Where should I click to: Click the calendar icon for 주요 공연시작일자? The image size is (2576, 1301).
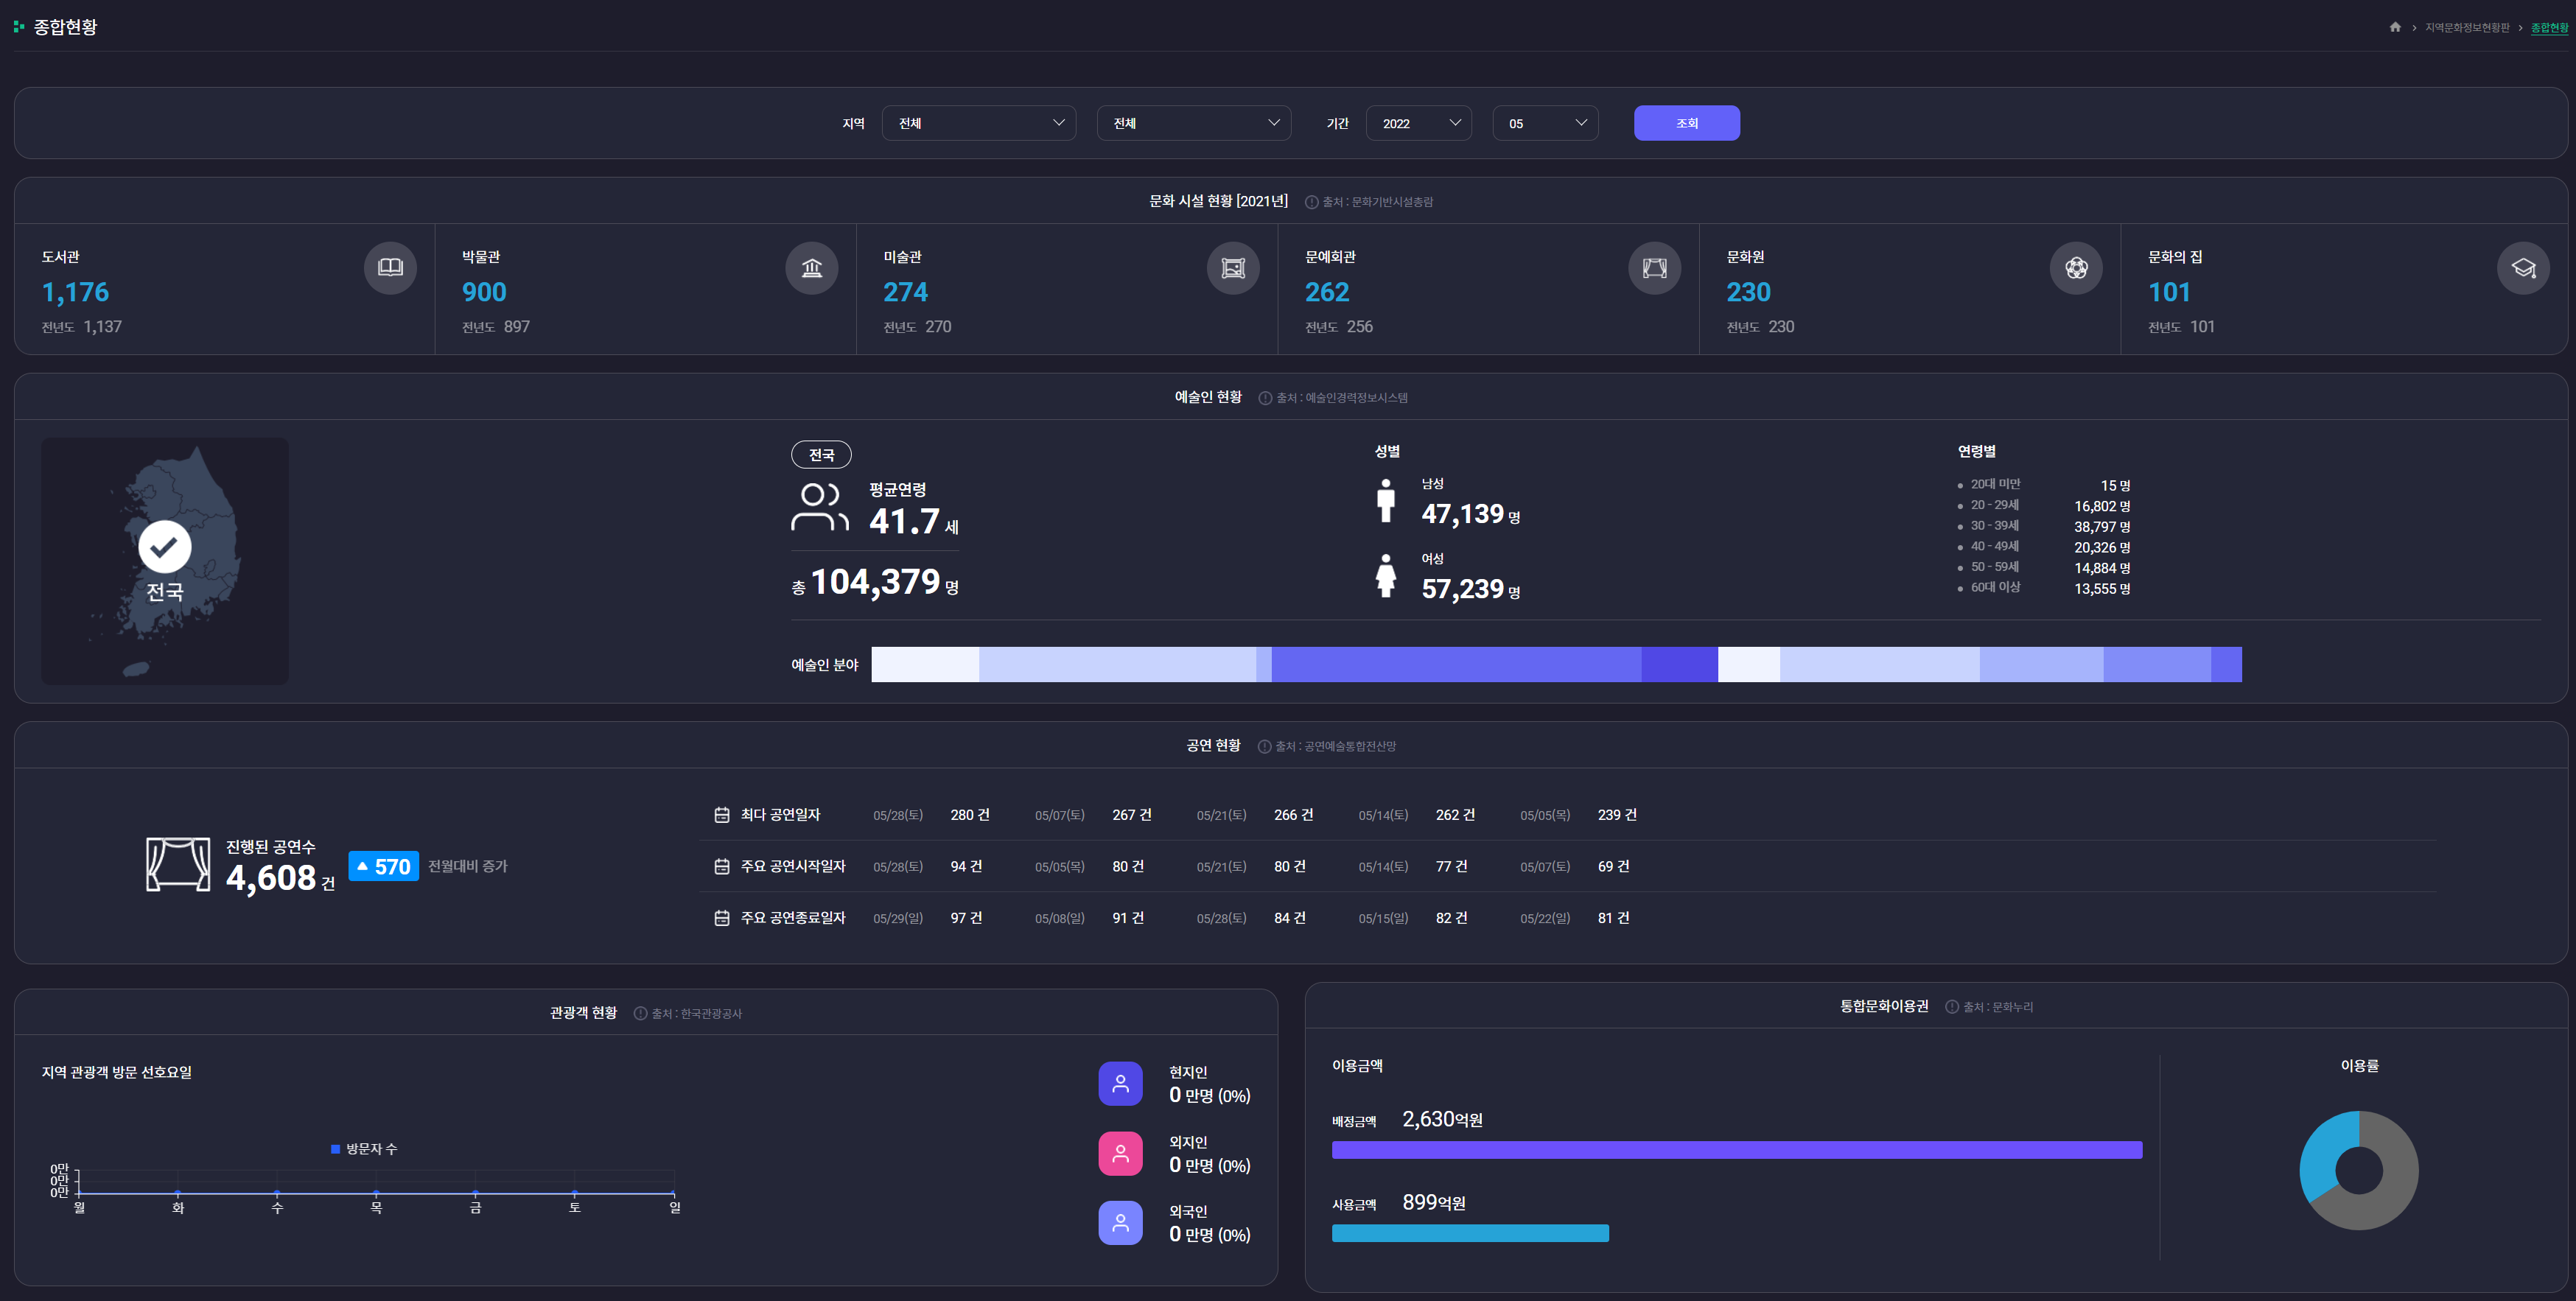(x=721, y=866)
